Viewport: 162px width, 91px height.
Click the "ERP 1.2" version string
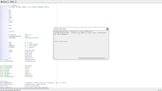[28, 35]
